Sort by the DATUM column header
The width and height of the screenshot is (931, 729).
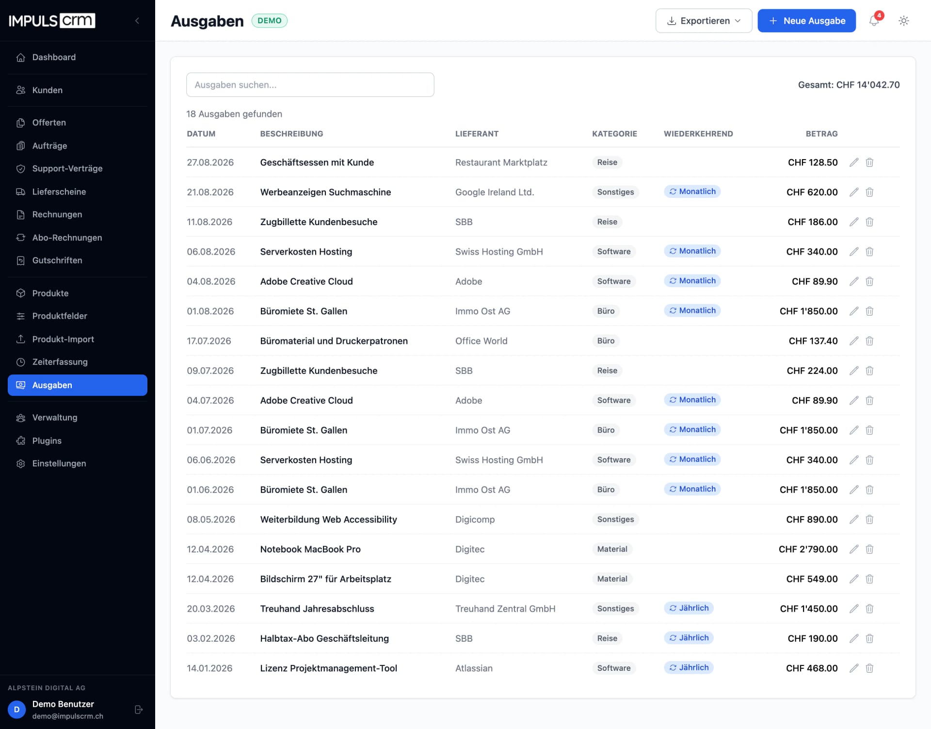[201, 134]
